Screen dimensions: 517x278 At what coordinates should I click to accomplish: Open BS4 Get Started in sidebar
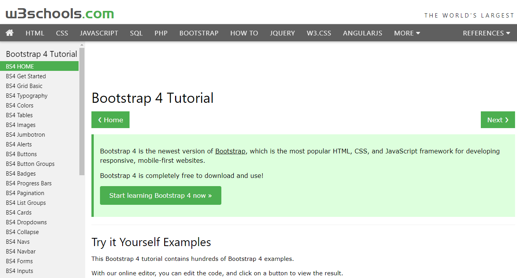[x=39, y=76]
